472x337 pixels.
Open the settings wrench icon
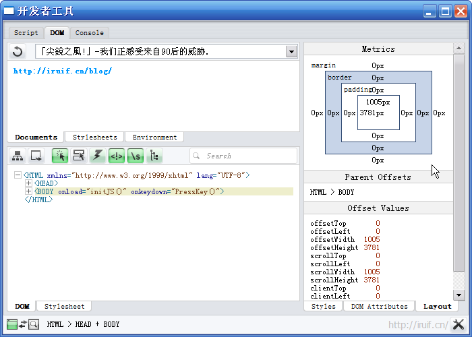[x=459, y=324]
